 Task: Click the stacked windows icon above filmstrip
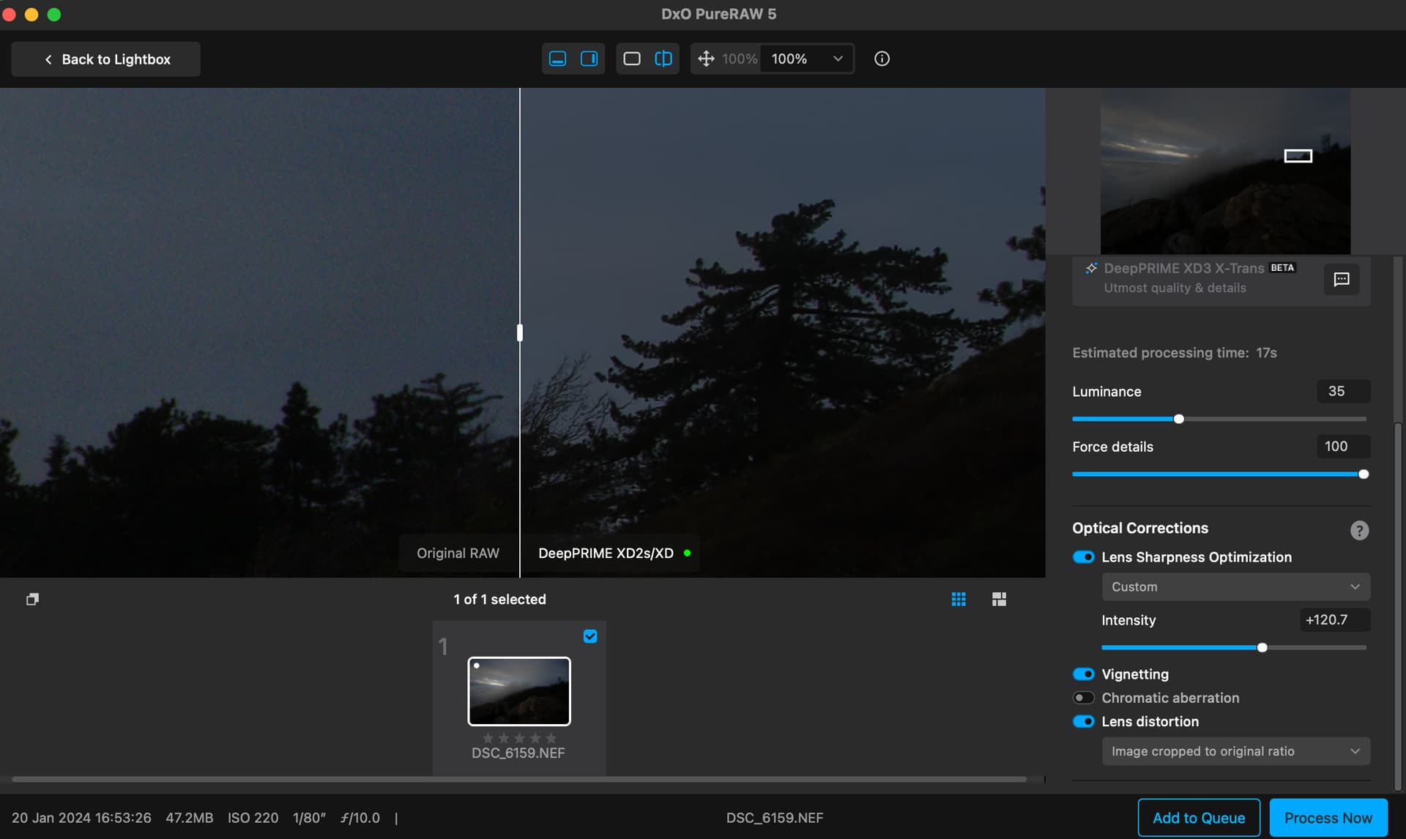(32, 599)
